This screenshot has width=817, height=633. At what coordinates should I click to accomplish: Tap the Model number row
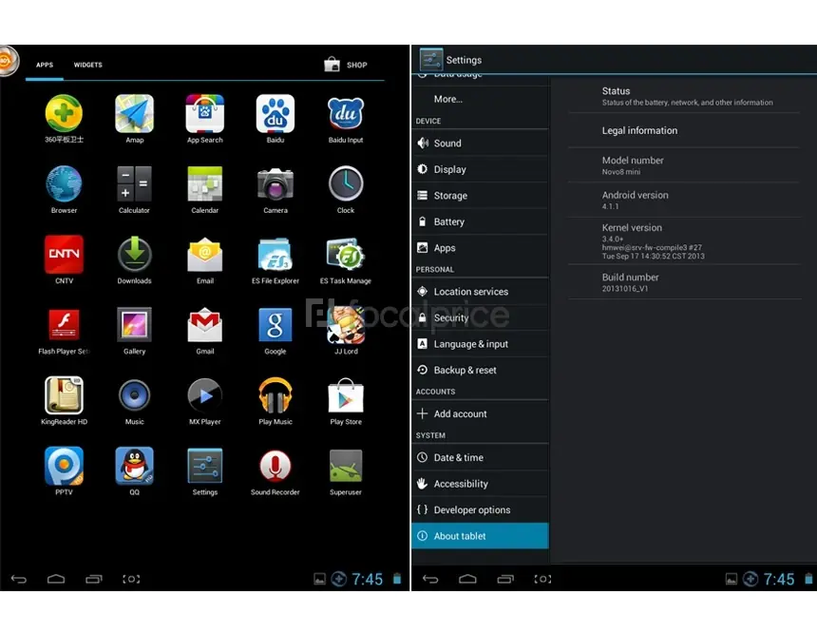click(684, 165)
